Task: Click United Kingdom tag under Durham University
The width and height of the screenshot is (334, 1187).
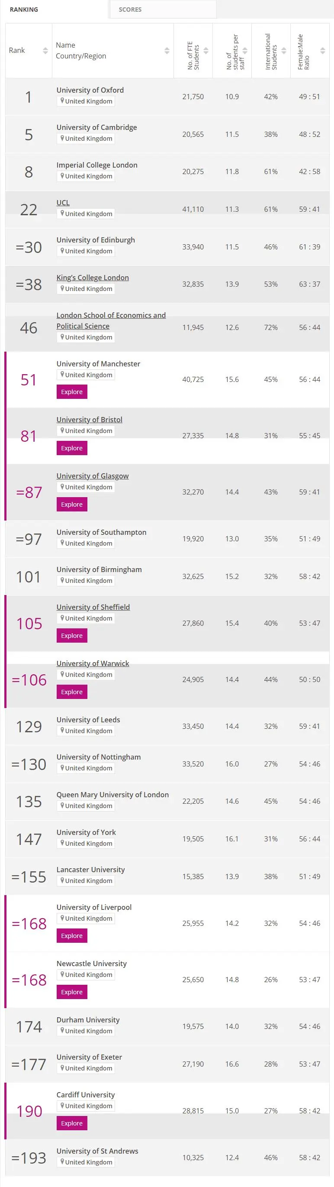Action: 86,1031
